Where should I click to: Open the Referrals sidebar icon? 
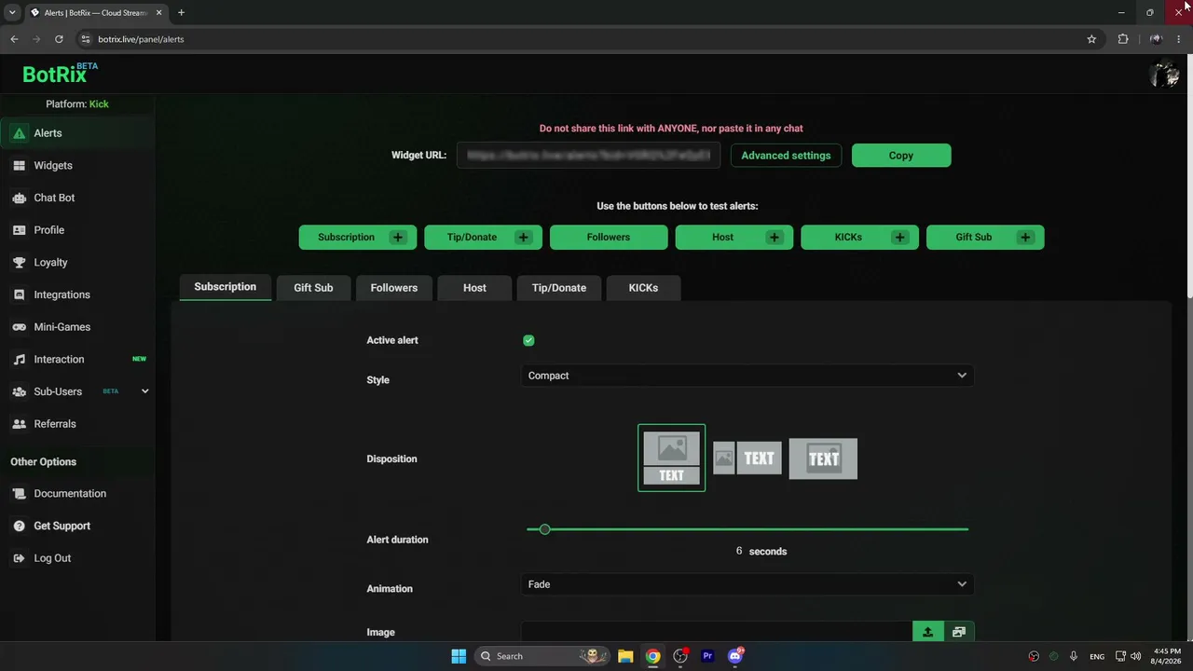tap(19, 424)
